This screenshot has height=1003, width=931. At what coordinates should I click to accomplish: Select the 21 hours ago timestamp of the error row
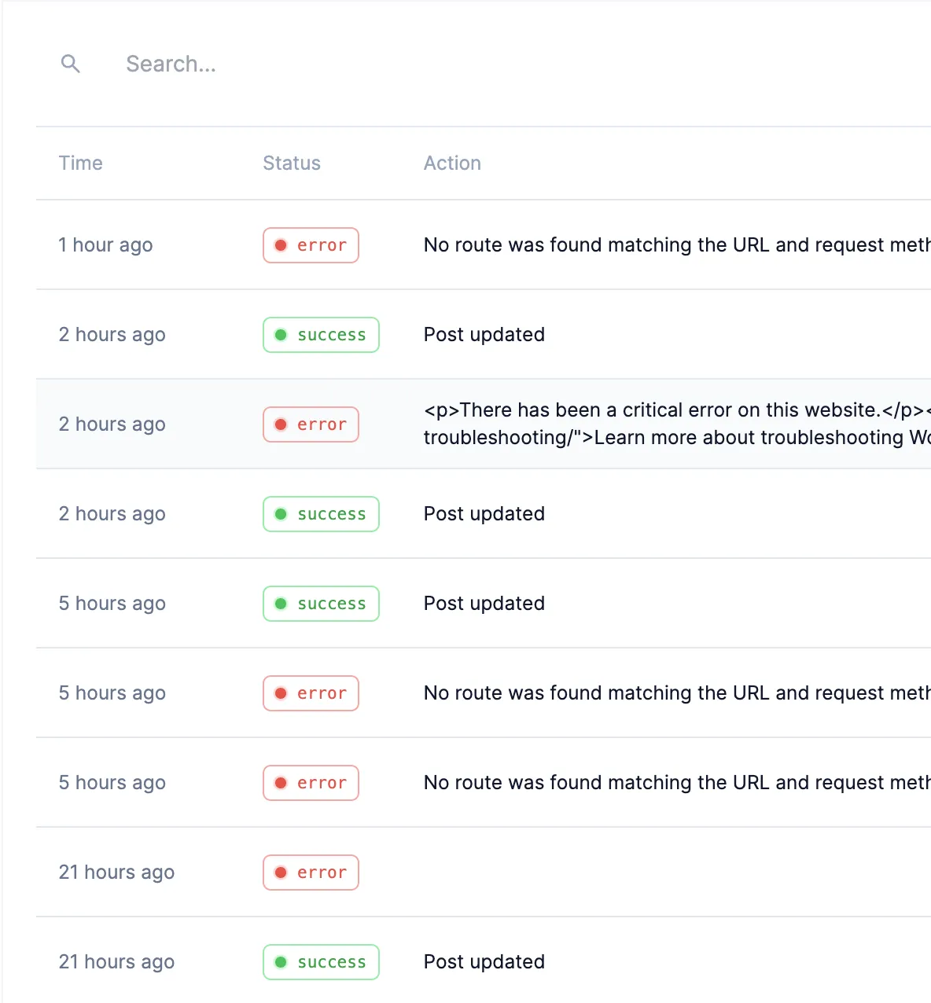[116, 873]
